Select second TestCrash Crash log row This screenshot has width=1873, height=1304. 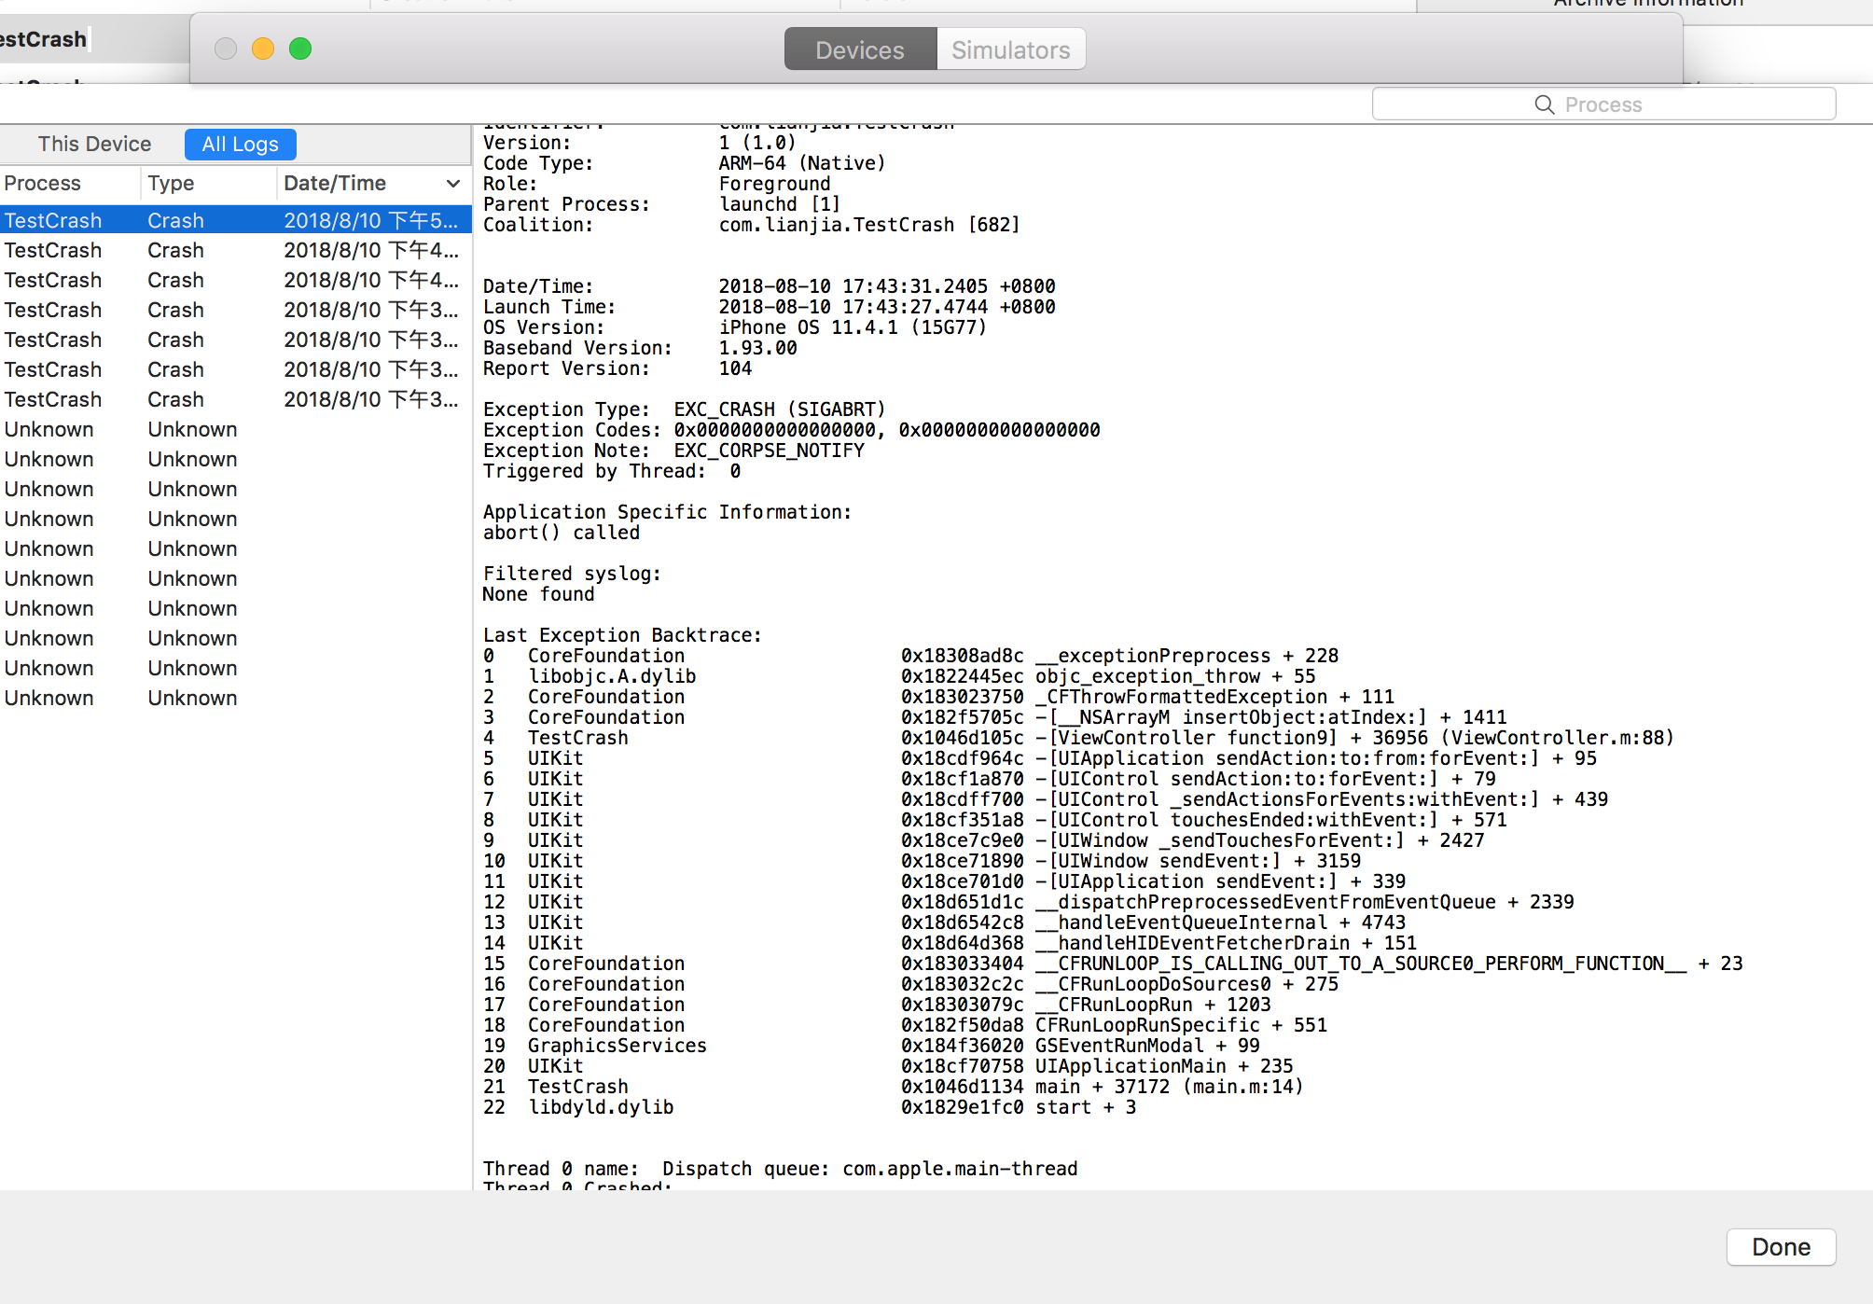tap(236, 250)
